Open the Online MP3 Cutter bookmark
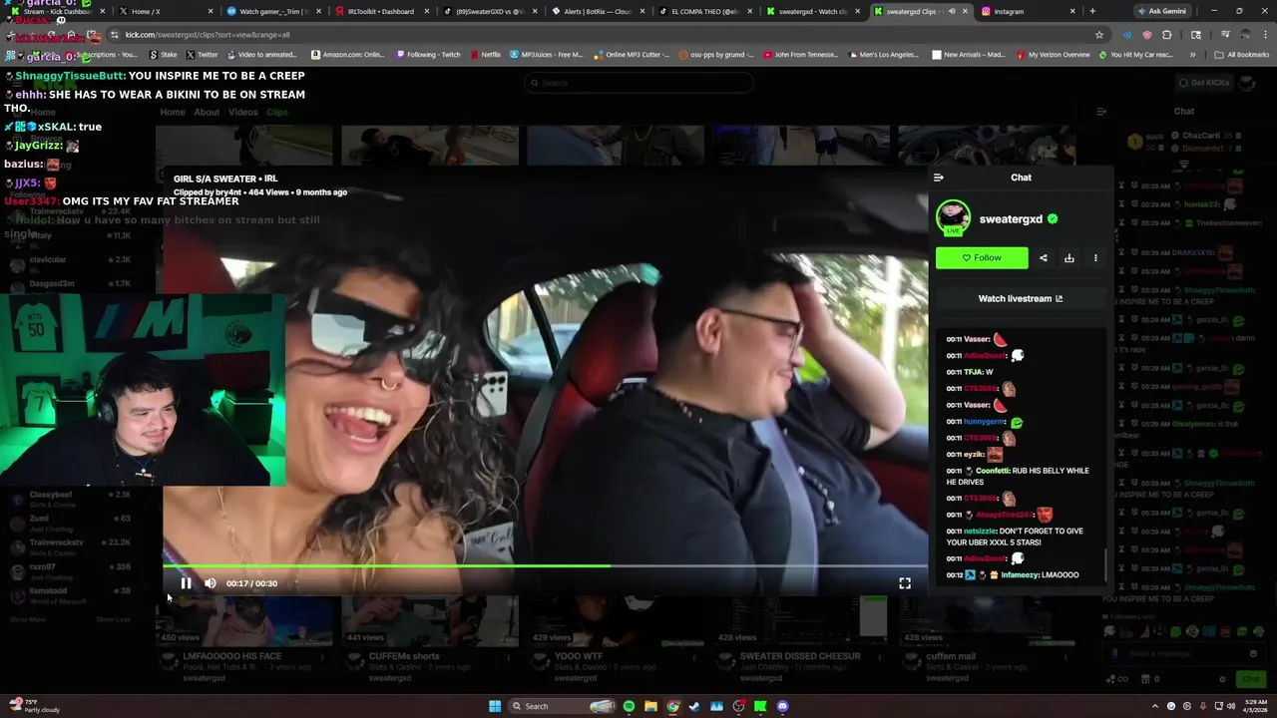Viewport: 1277px width, 718px height. 632,55
